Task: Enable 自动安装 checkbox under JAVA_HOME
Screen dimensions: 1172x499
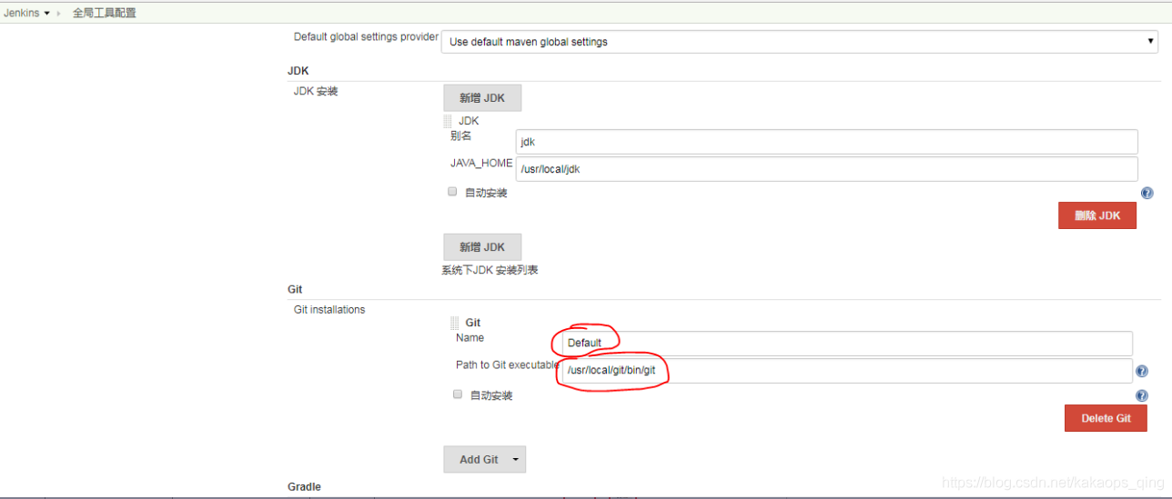Action: (x=452, y=192)
